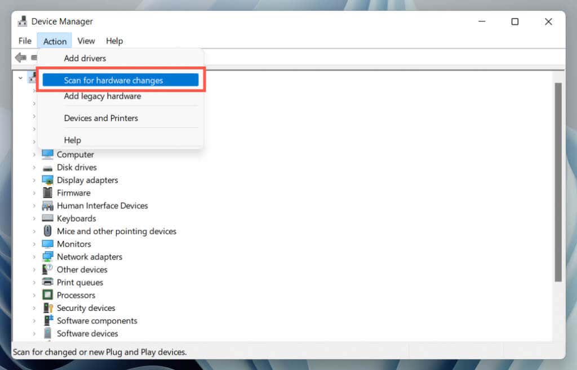Expand the Software components category
Screen dimensions: 577x370
pyautogui.click(x=34, y=320)
